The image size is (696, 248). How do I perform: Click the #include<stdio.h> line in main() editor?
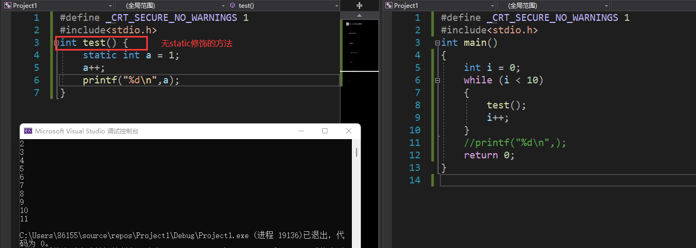(489, 30)
